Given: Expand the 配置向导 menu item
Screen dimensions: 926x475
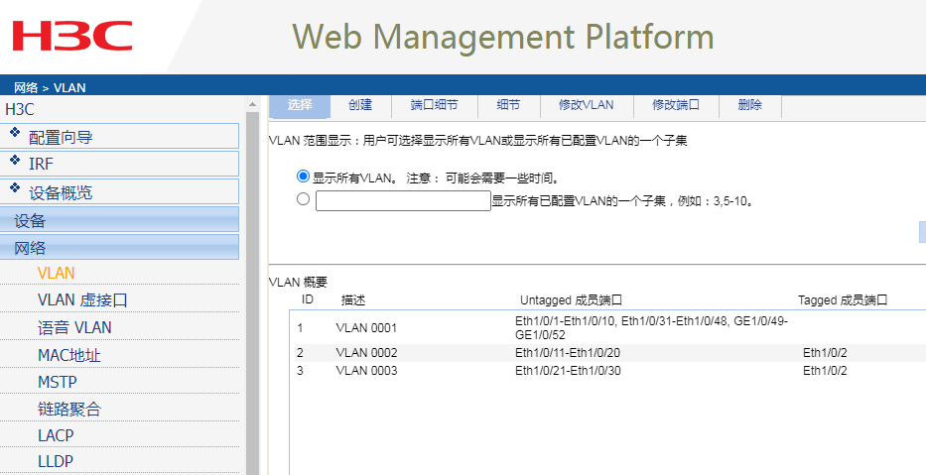Looking at the screenshot, I should click(x=62, y=137).
